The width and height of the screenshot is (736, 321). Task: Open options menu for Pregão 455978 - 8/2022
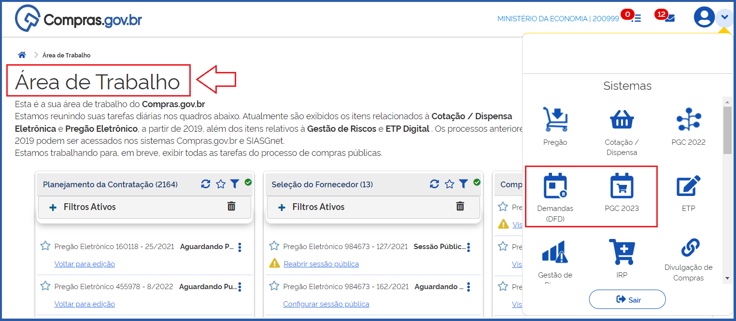pyautogui.click(x=240, y=287)
